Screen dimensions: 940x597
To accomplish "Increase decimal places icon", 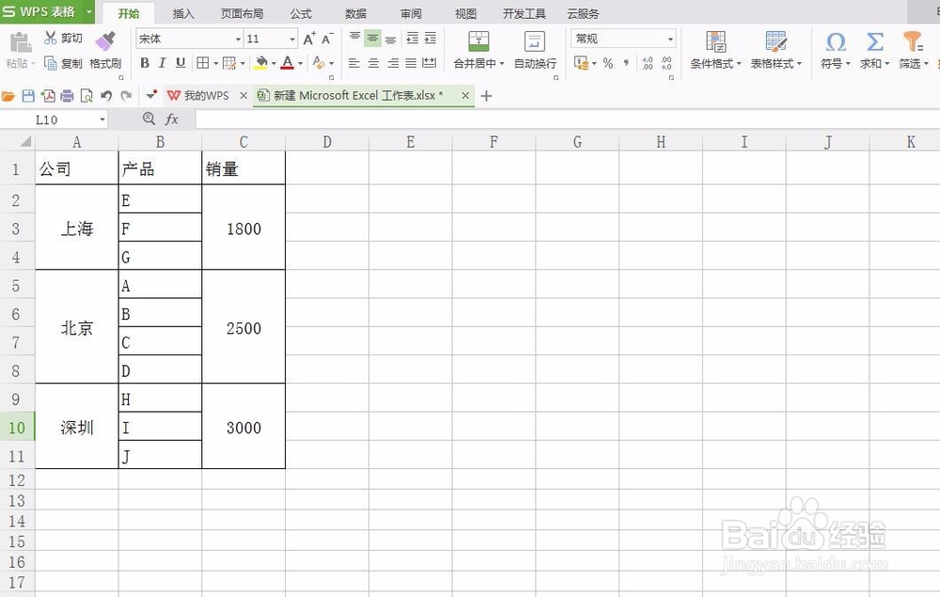I will 648,63.
